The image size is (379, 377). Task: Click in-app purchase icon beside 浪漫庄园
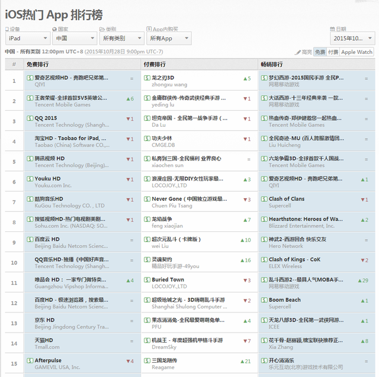point(147,179)
